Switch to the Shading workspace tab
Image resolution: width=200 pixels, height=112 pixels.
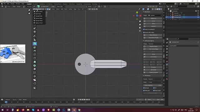pyautogui.click(x=65, y=4)
